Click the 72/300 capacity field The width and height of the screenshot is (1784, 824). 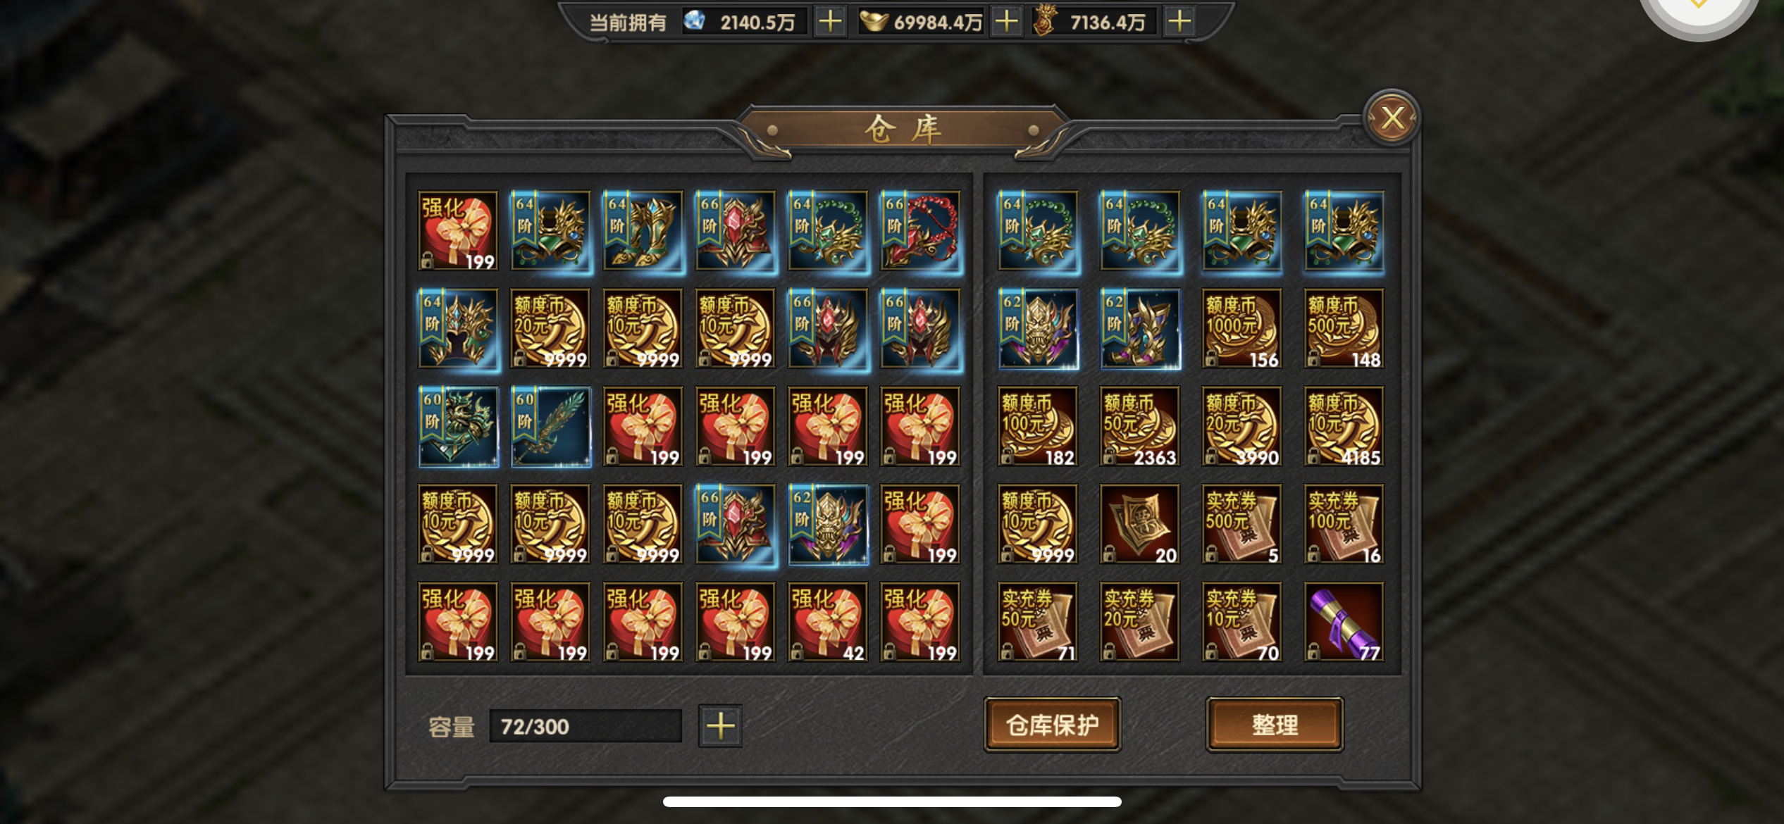[586, 725]
